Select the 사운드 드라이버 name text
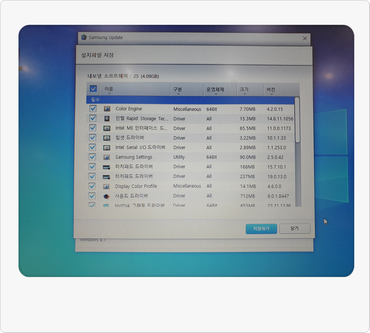The width and height of the screenshot is (370, 333). tap(132, 196)
